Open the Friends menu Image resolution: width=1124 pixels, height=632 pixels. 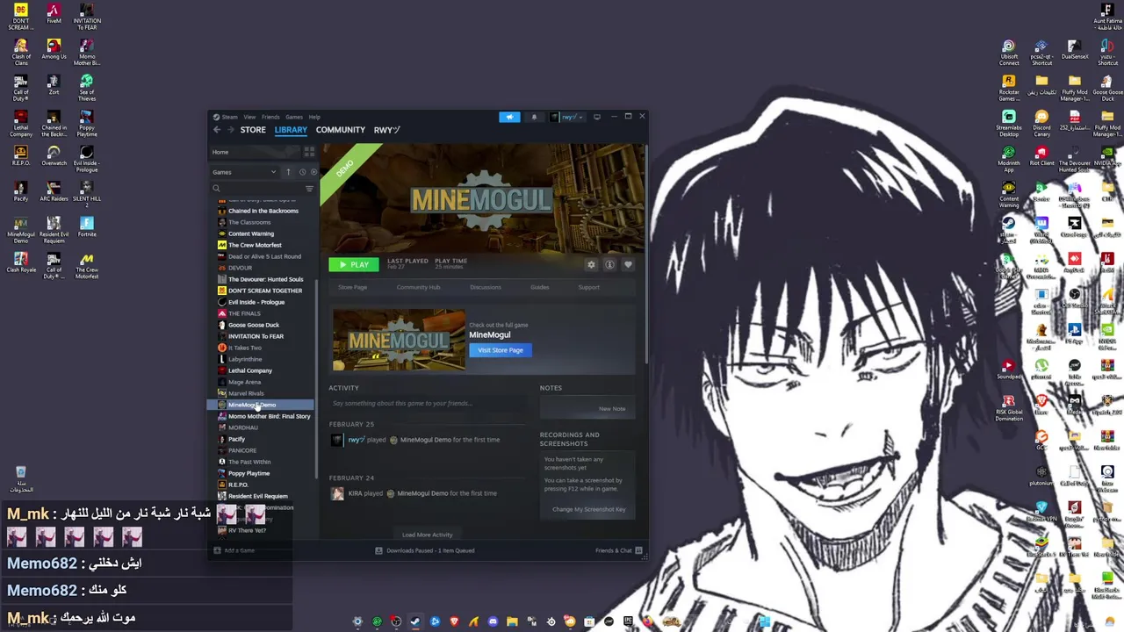pyautogui.click(x=270, y=117)
